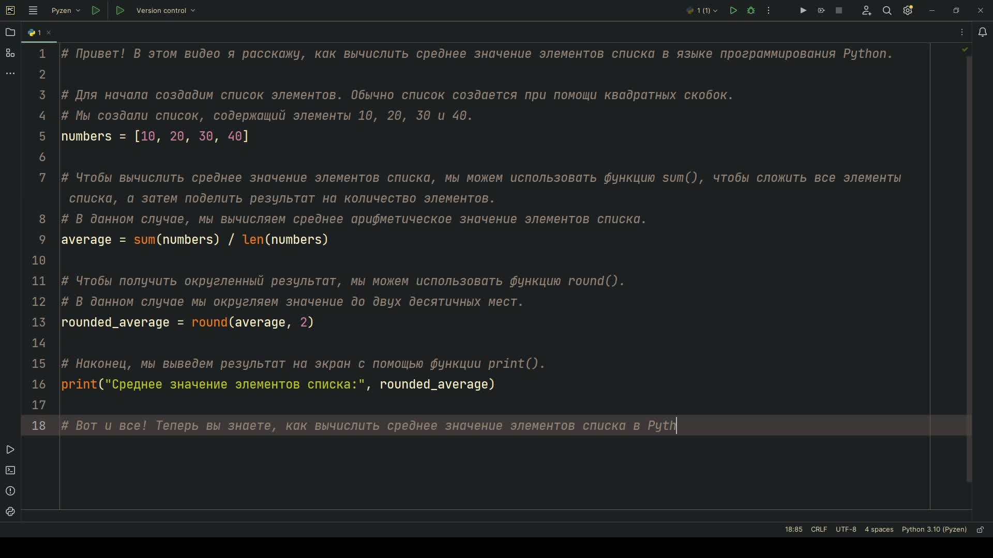Click the stop square button
The image size is (993, 558).
839,10
